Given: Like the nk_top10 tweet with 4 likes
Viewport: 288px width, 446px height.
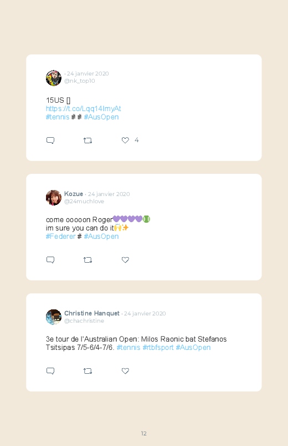Looking at the screenshot, I should point(125,140).
